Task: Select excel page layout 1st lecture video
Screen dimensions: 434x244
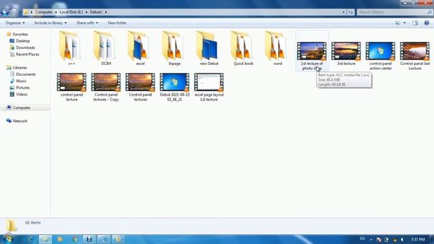Action: click(x=209, y=87)
